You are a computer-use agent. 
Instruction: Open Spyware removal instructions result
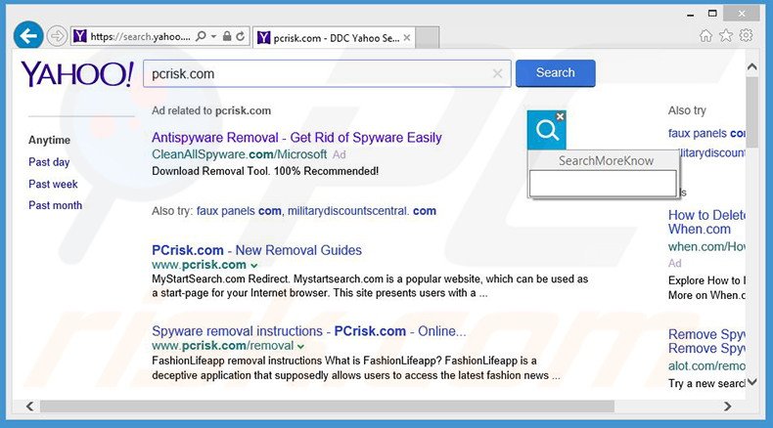coord(308,331)
